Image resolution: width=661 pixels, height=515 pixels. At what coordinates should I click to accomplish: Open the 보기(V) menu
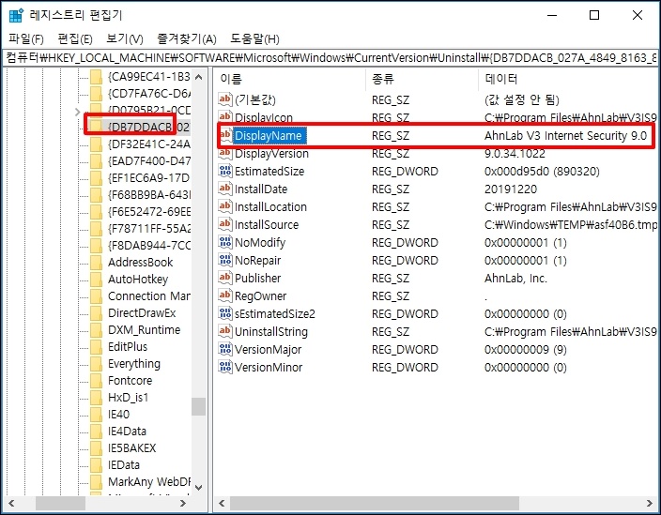pos(125,39)
